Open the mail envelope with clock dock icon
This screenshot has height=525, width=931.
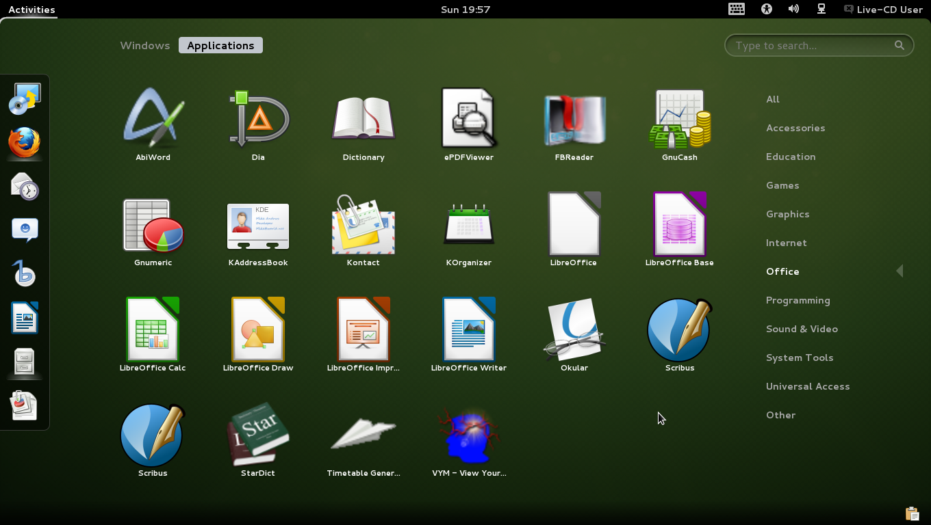coord(25,187)
